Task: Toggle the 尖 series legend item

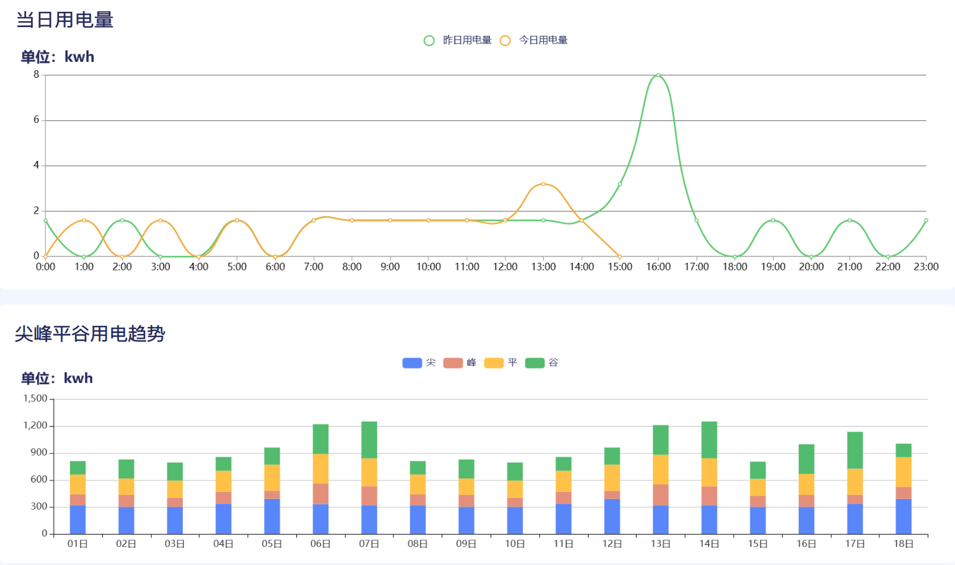Action: 419,362
